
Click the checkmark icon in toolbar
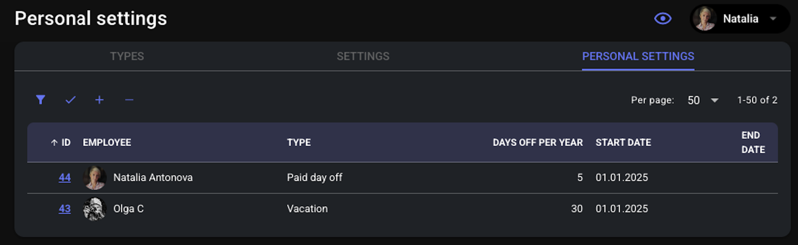[70, 100]
